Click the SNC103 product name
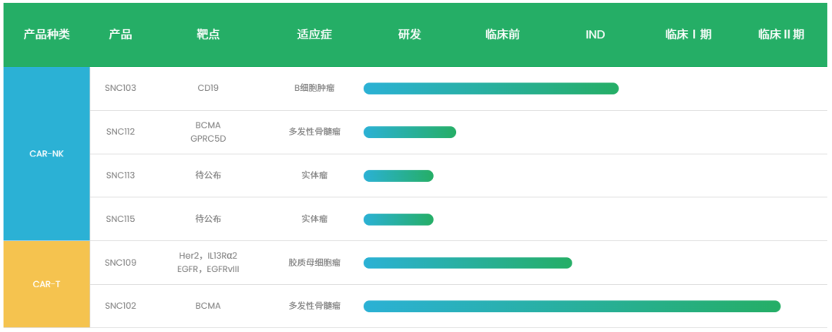The width and height of the screenshot is (832, 332). coord(120,88)
